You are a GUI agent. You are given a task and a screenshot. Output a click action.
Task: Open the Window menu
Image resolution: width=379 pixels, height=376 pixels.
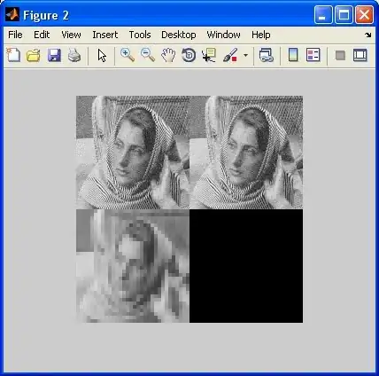coord(223,35)
